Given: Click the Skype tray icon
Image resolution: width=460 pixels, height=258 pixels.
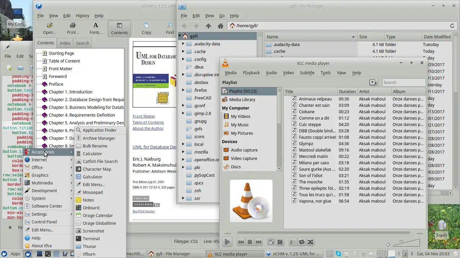Looking at the screenshot, I should coord(338,254).
